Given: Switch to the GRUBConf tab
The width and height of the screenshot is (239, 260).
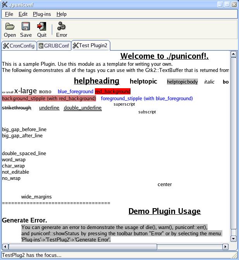Looking at the screenshot, I should [54, 46].
